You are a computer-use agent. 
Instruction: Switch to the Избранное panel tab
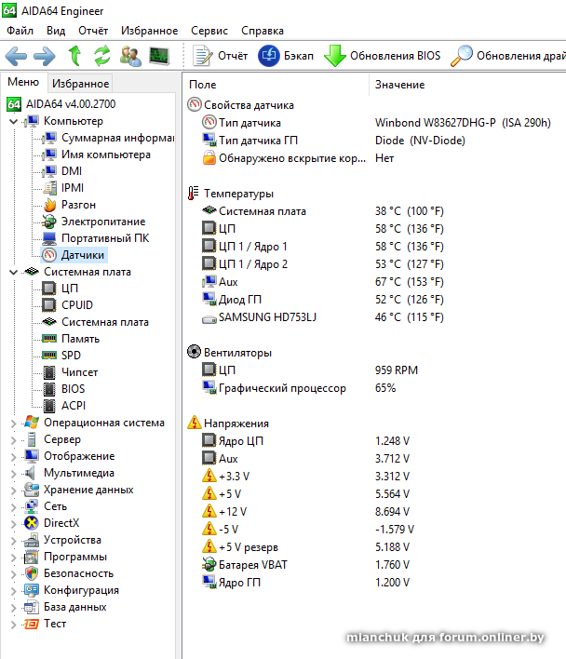click(80, 84)
